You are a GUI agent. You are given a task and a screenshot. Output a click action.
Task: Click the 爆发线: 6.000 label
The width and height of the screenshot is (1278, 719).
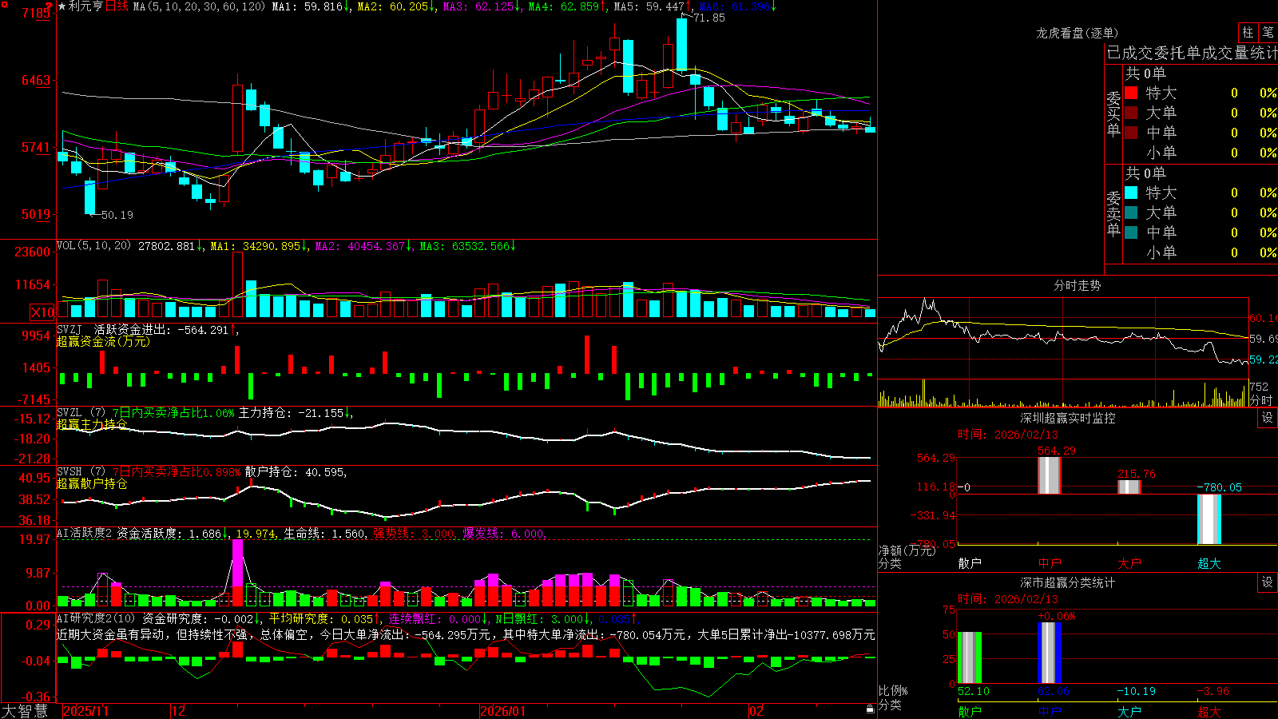(x=504, y=534)
